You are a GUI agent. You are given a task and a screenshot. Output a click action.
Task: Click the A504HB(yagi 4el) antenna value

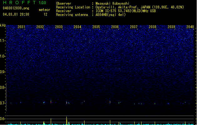[x=111, y=15]
